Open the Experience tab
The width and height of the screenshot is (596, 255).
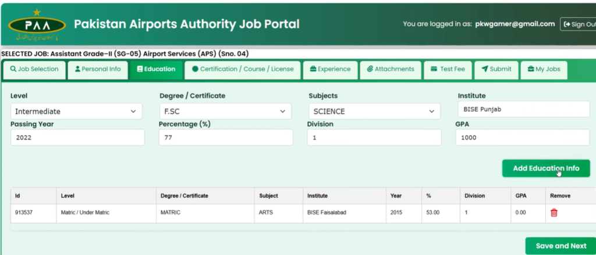click(330, 69)
